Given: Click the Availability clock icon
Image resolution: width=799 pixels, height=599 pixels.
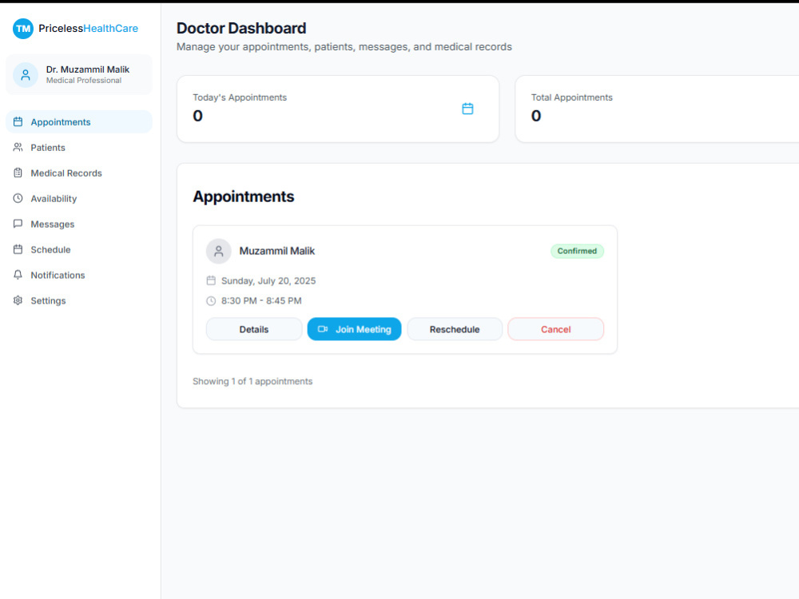Looking at the screenshot, I should pos(18,198).
